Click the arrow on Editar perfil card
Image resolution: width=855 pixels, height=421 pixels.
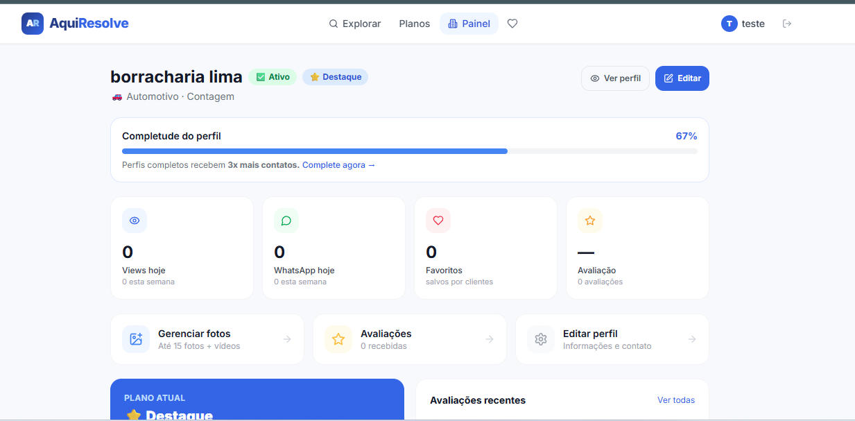692,339
